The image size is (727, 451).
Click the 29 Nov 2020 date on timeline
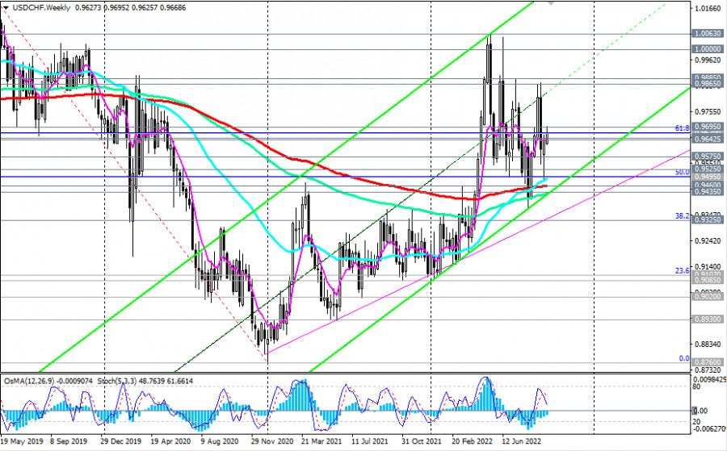coord(271,443)
